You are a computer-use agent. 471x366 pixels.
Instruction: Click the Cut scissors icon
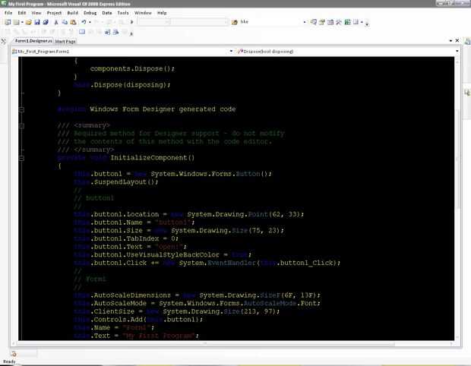click(56, 22)
